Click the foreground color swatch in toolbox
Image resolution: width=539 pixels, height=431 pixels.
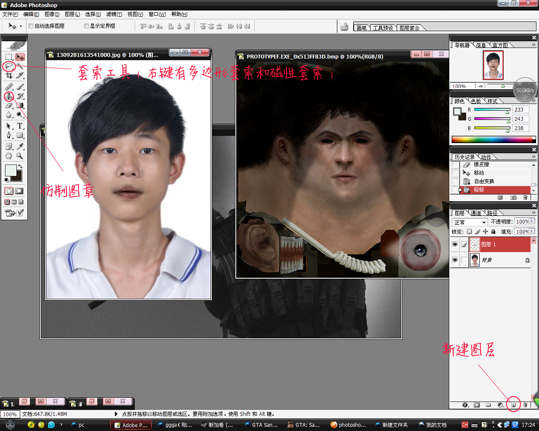point(11,170)
